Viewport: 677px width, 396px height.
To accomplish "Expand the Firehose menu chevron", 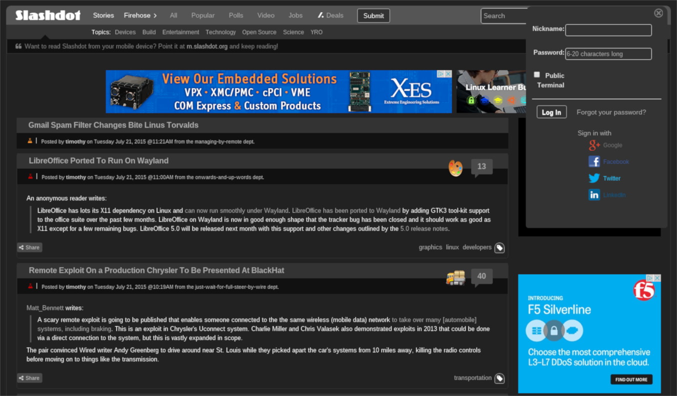I will 155,15.
